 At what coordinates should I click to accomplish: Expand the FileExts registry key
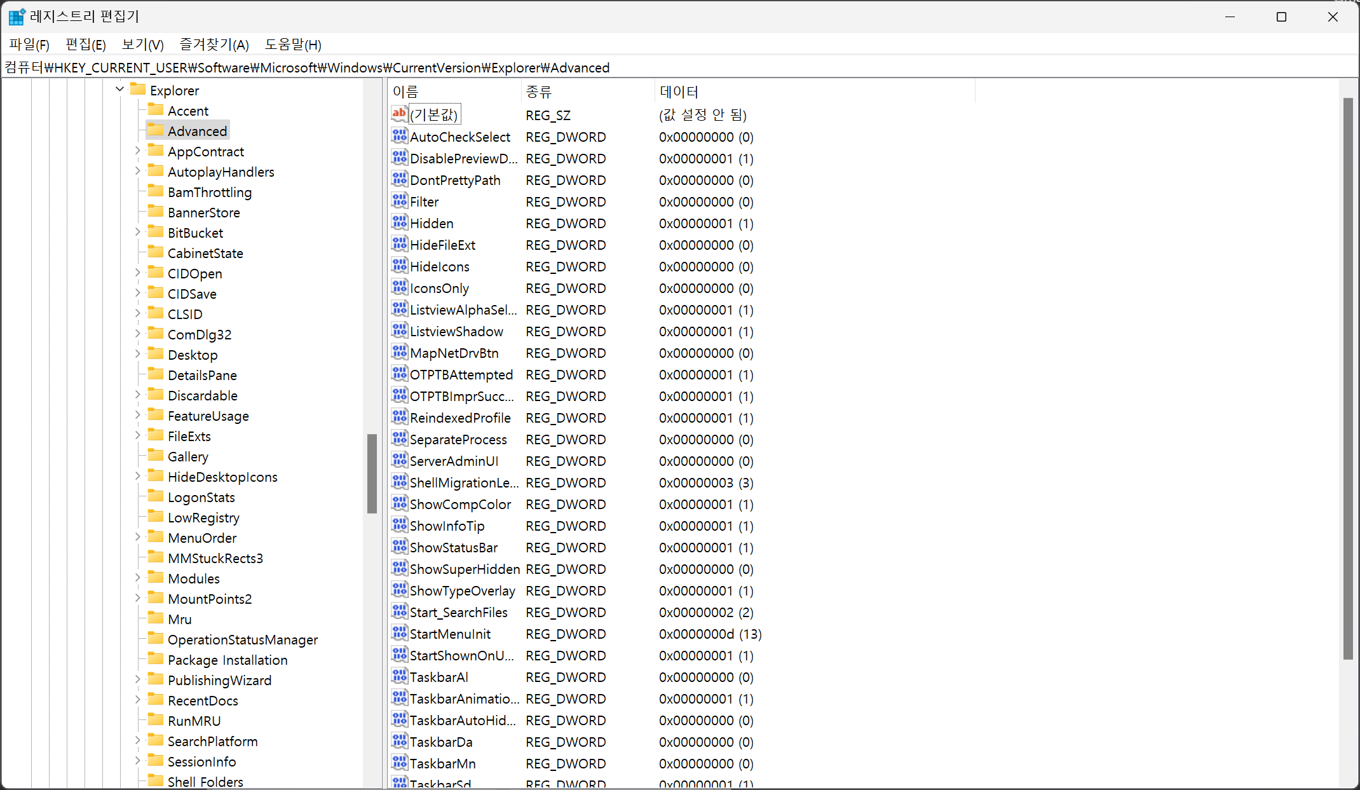coord(137,436)
